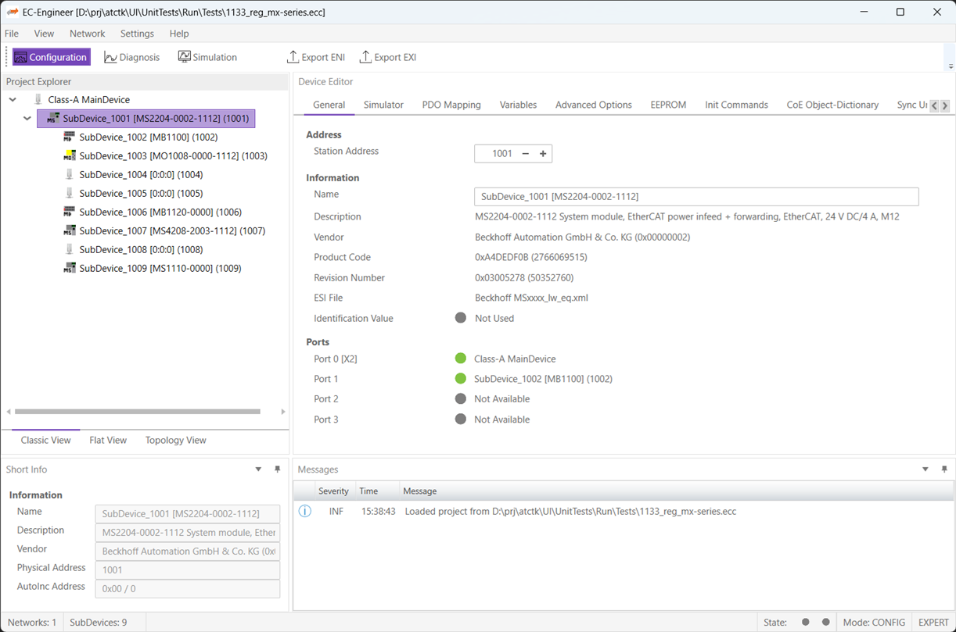Switch to the PDO Mapping tab

point(451,105)
